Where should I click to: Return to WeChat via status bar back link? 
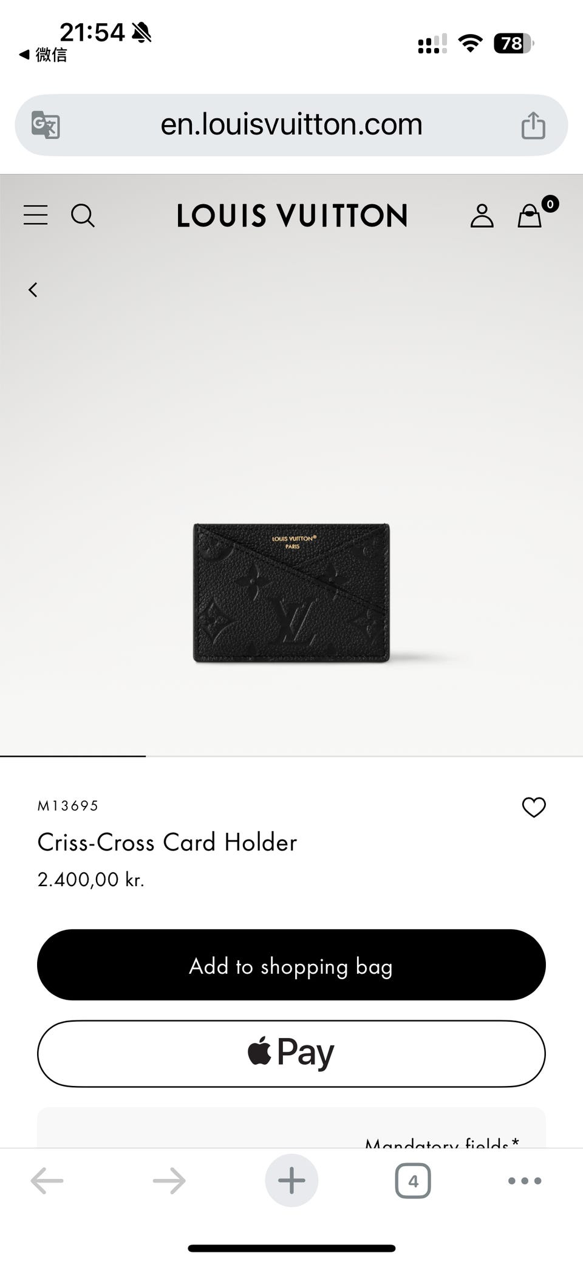pos(43,55)
